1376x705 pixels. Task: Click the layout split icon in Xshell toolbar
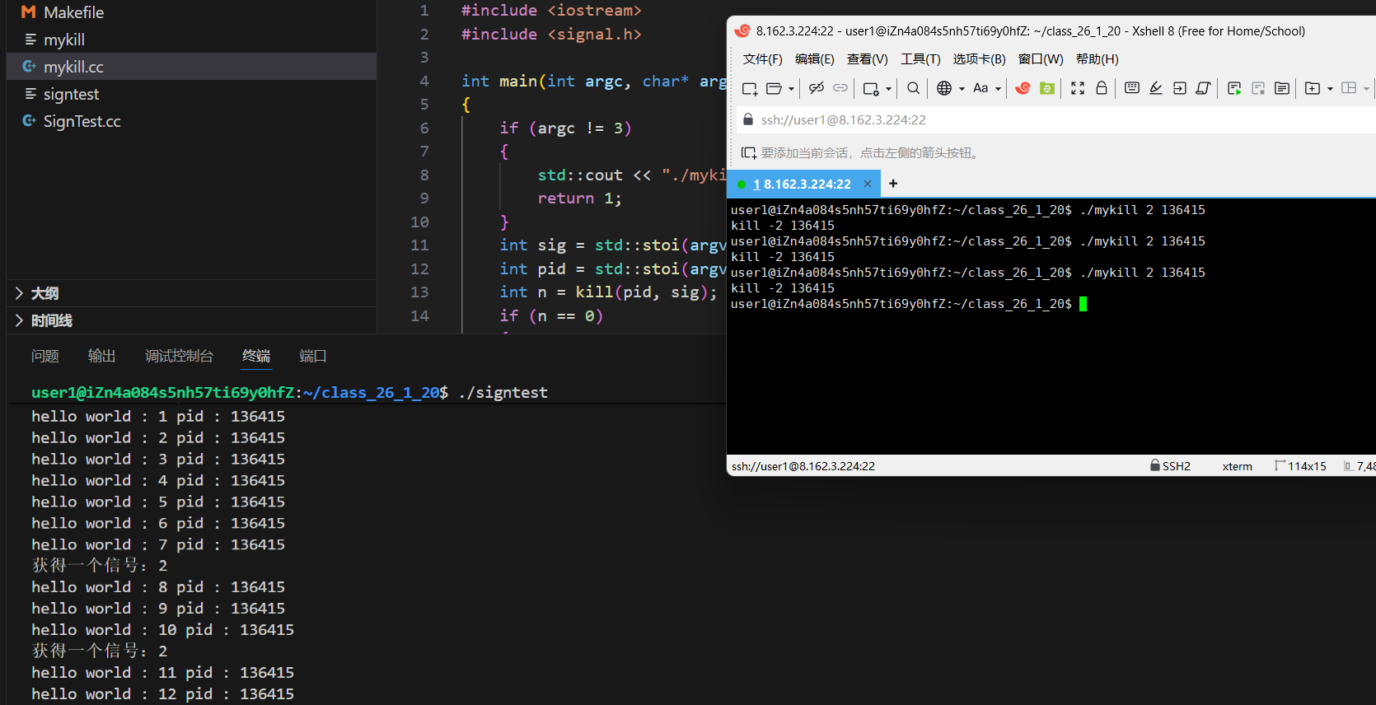coord(1349,88)
